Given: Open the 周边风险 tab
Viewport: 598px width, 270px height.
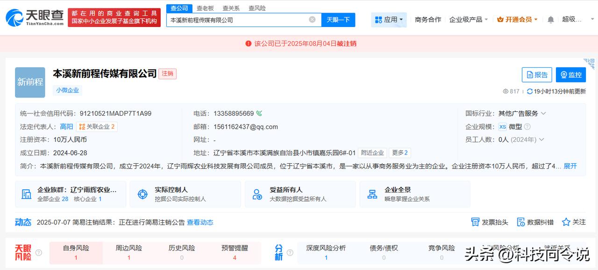Looking at the screenshot, I should click(x=129, y=253).
